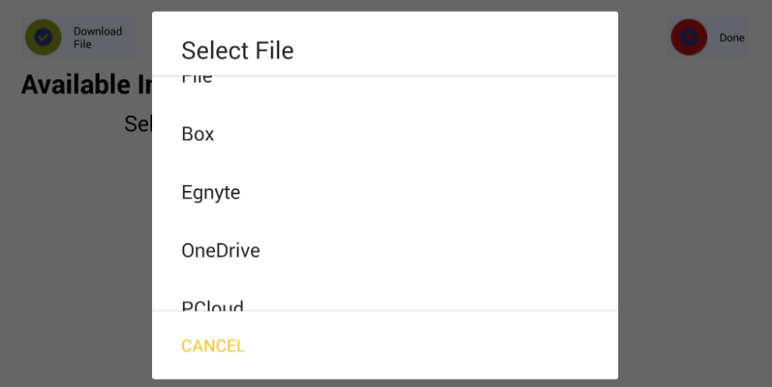
Task: Tap the Done text label
Action: [x=731, y=38]
